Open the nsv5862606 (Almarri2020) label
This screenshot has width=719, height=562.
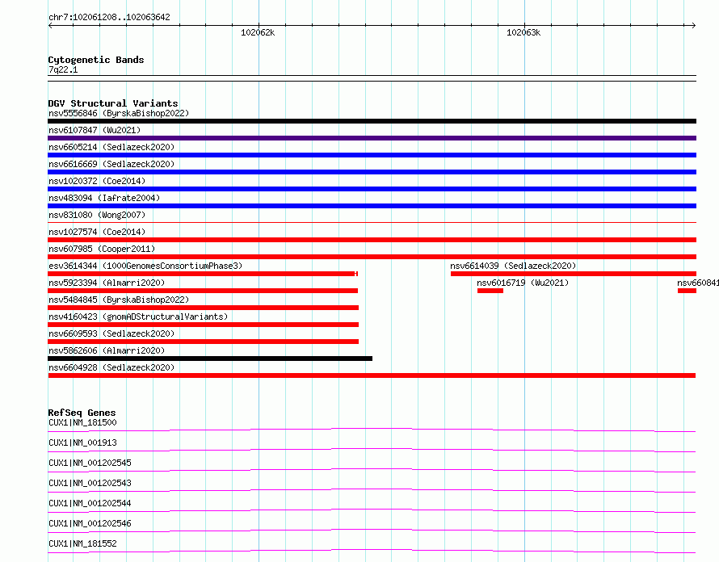tap(107, 350)
